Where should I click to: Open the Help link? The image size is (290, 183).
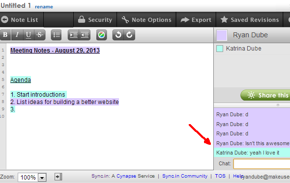pos(237,176)
